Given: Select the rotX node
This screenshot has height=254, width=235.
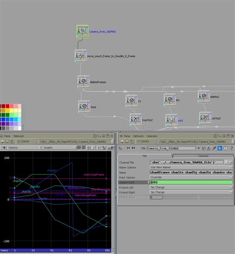Looking at the screenshot, I should click(172, 121).
